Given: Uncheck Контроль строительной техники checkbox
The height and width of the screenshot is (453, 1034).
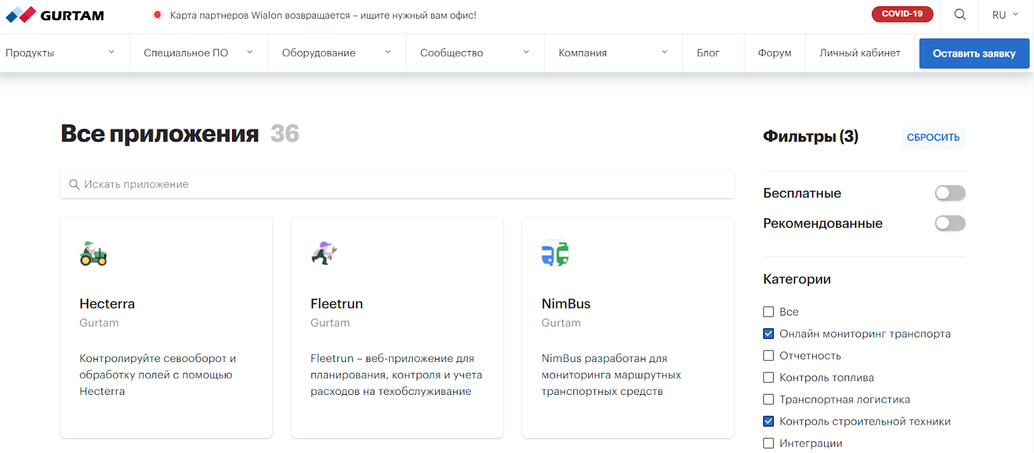Looking at the screenshot, I should coord(768,421).
